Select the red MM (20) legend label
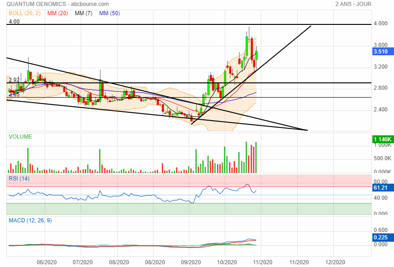This screenshot has height=267, width=394. point(58,13)
